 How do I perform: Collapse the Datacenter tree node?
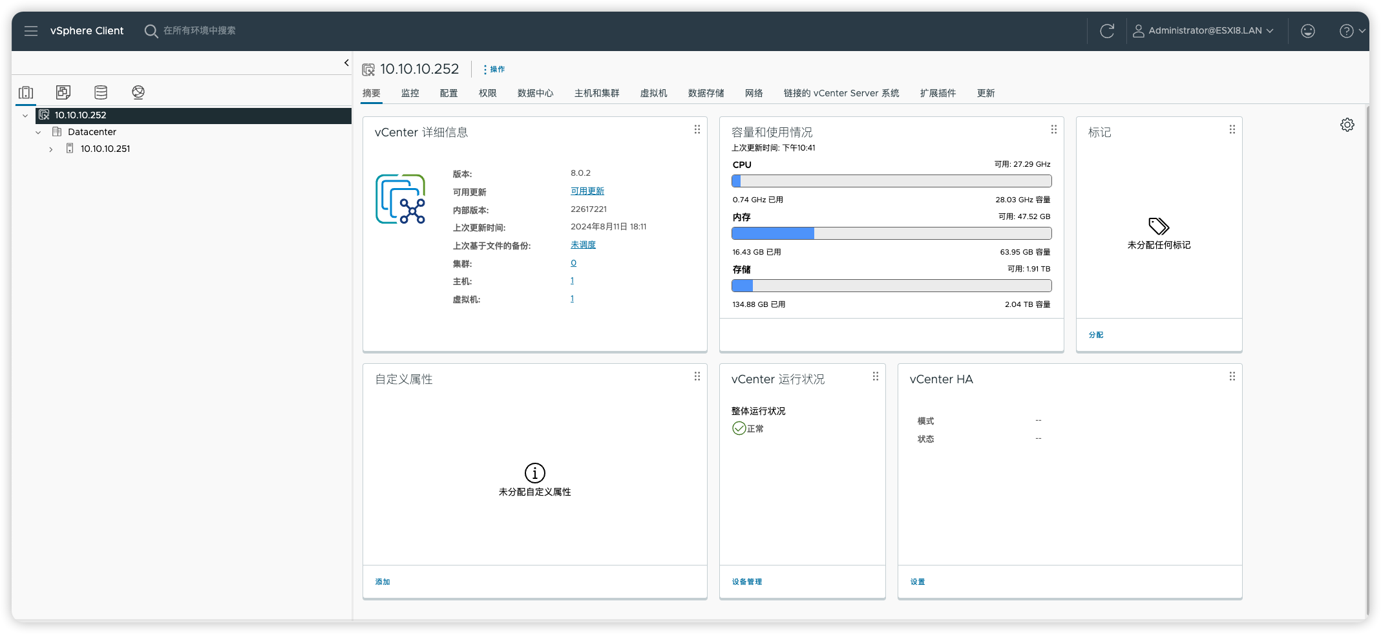tap(38, 132)
